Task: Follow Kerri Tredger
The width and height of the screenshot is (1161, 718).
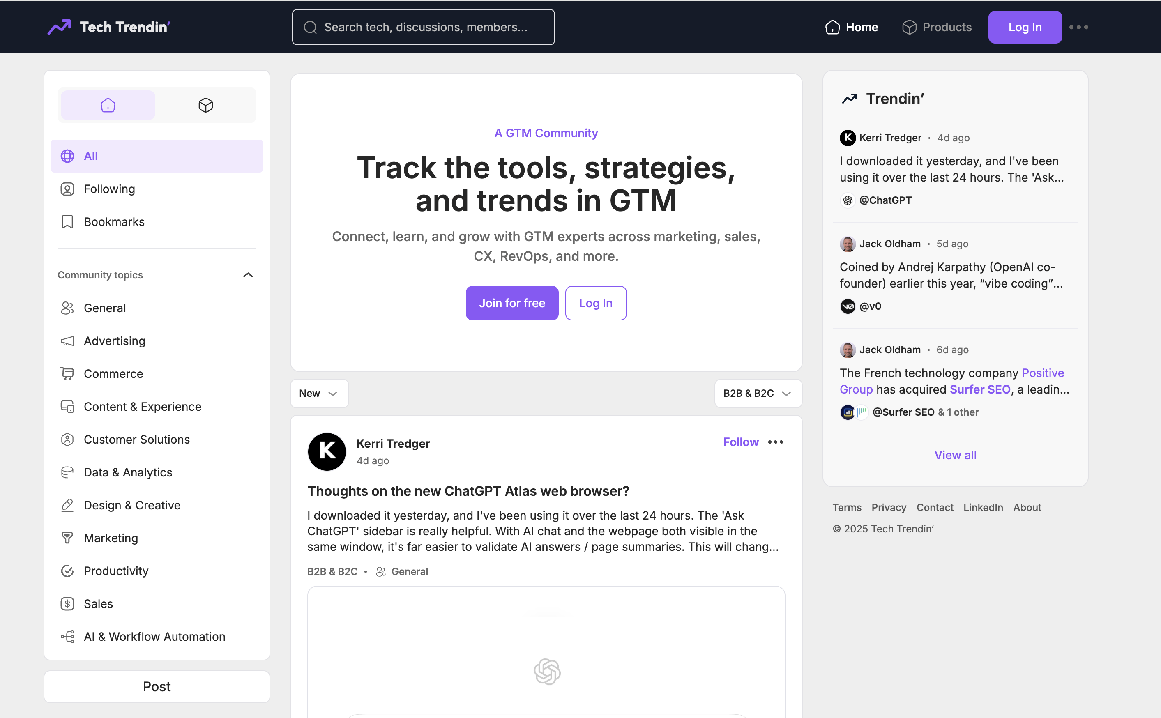Action: [740, 442]
